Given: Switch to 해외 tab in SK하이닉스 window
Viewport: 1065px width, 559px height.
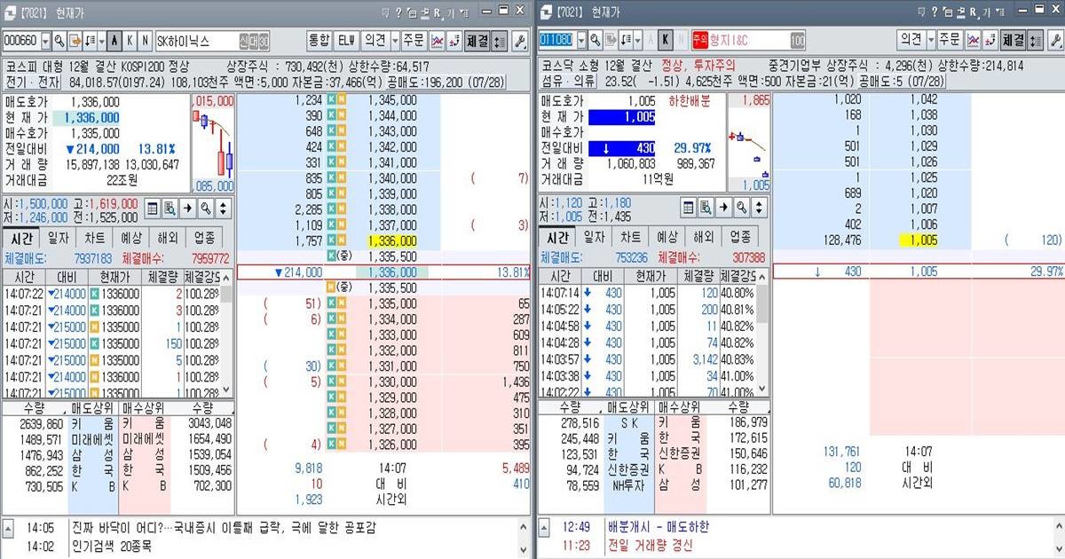Looking at the screenshot, I should (x=167, y=238).
